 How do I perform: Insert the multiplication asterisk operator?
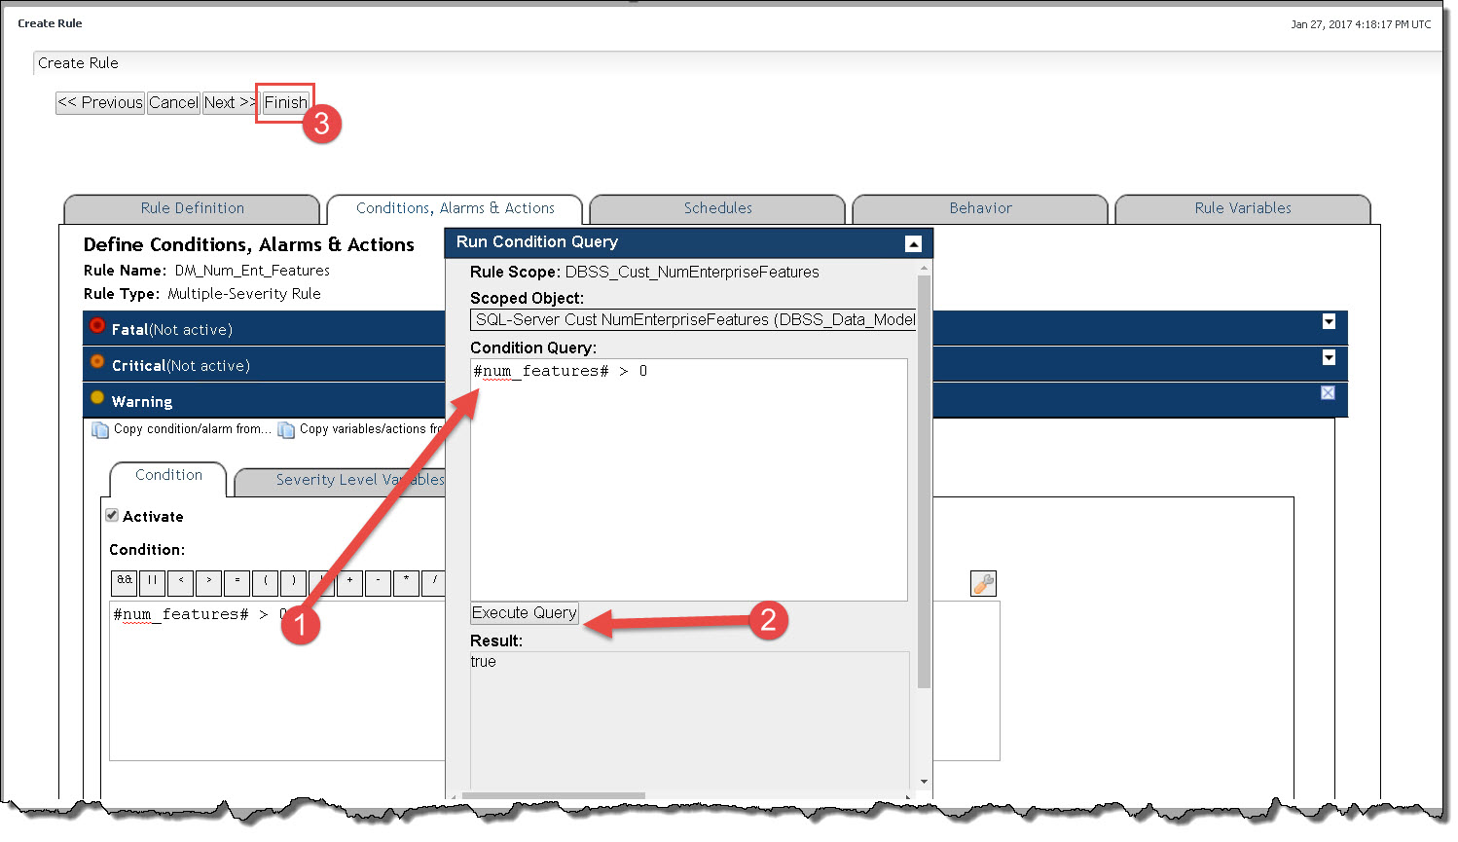click(407, 582)
